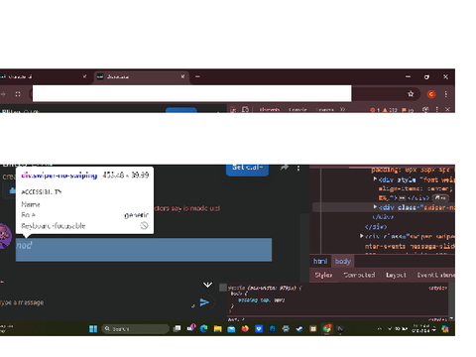
Task: Click the blue Get button in the chat header
Action: [x=247, y=170]
